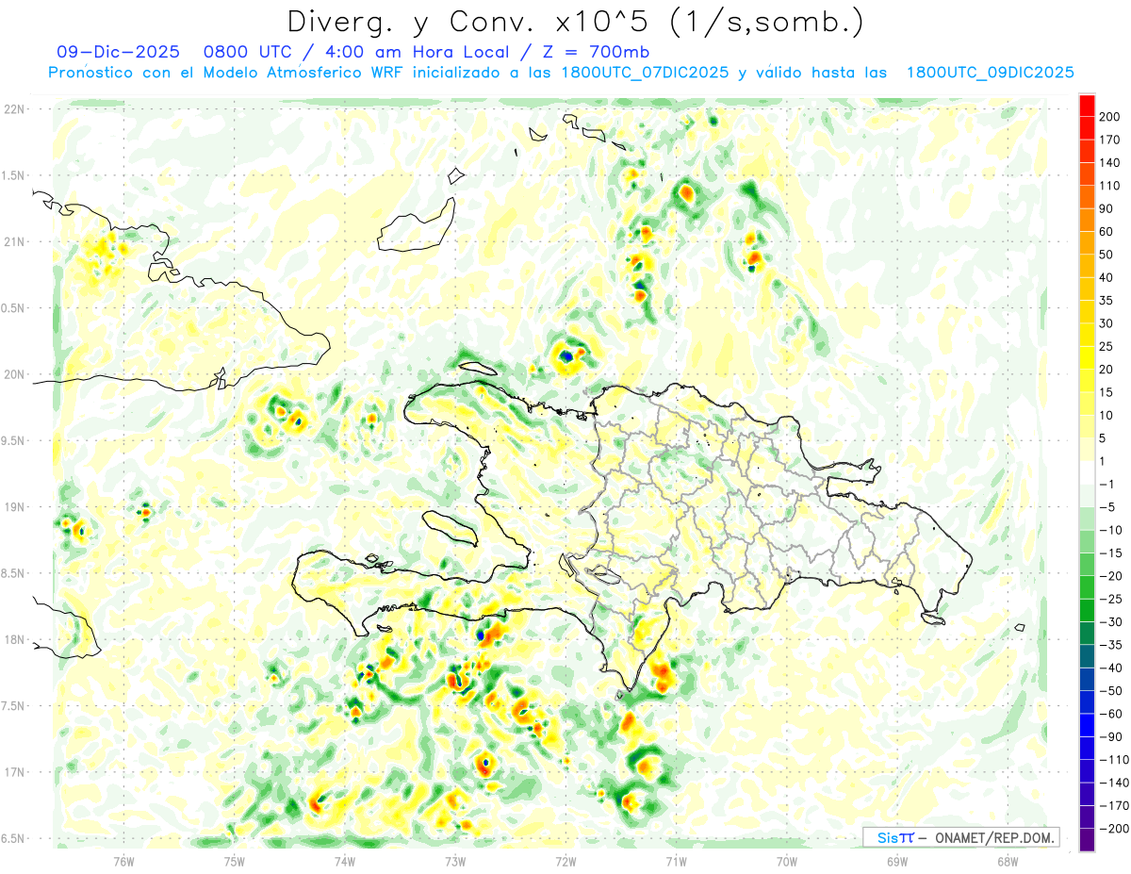
Task: Click the purple colorbar swatch below -200
Action: coord(1088,839)
